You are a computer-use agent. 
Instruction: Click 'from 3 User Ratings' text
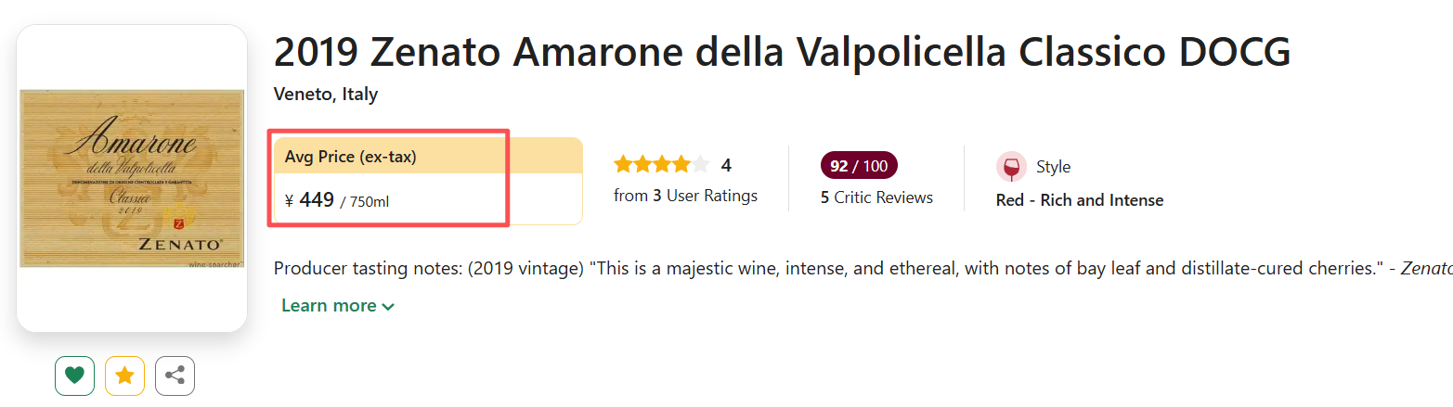pos(685,196)
